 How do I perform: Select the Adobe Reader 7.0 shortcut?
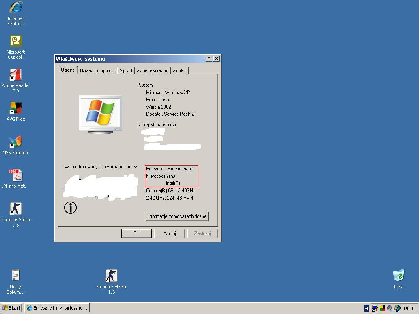pyautogui.click(x=16, y=81)
